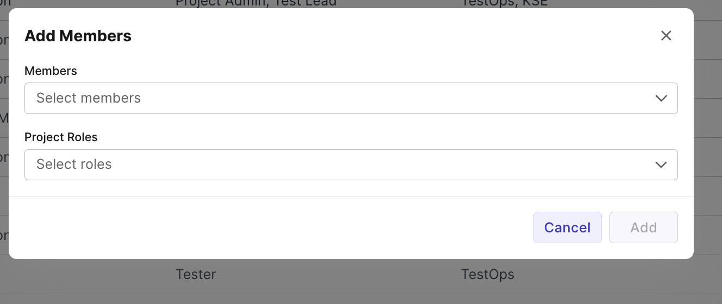Focus the "Select members" placeholder text

click(89, 98)
